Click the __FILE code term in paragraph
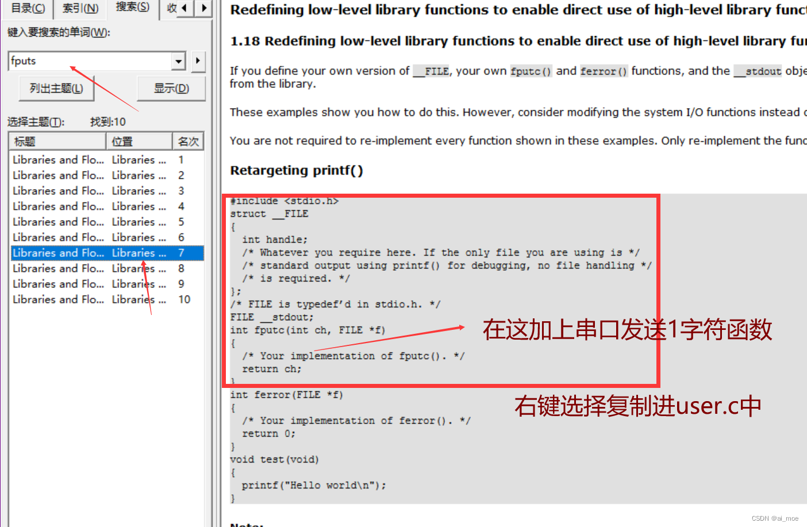Screen dimensions: 807x527 431,71
